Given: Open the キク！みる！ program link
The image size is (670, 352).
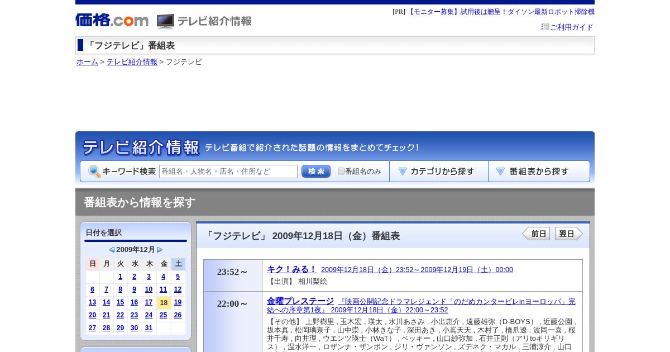Looking at the screenshot, I should [291, 269].
